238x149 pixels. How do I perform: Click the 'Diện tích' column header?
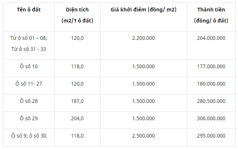[x=77, y=15]
